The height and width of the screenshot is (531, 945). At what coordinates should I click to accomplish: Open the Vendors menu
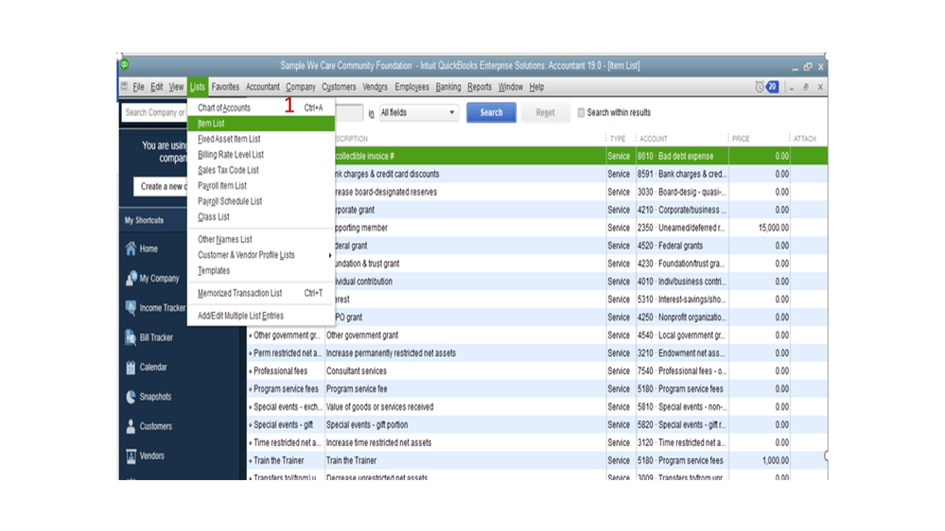(375, 87)
